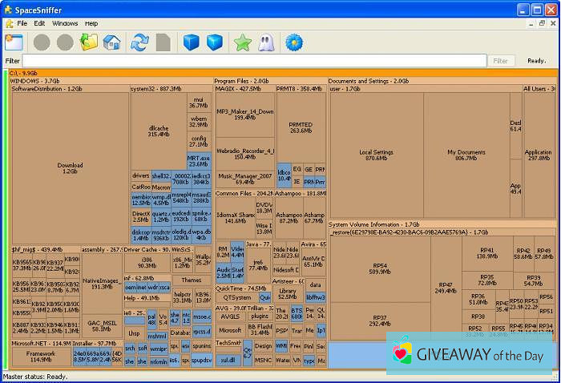Click the Refresh scan arrows icon

pyautogui.click(x=140, y=42)
